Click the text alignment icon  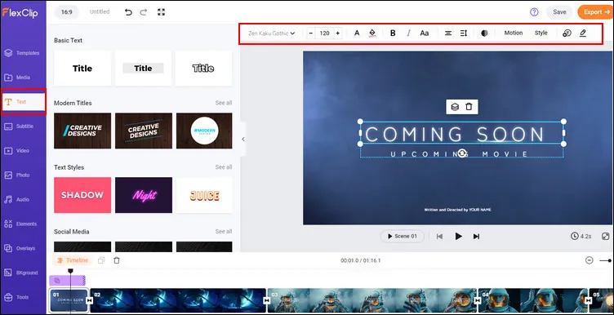pos(448,33)
